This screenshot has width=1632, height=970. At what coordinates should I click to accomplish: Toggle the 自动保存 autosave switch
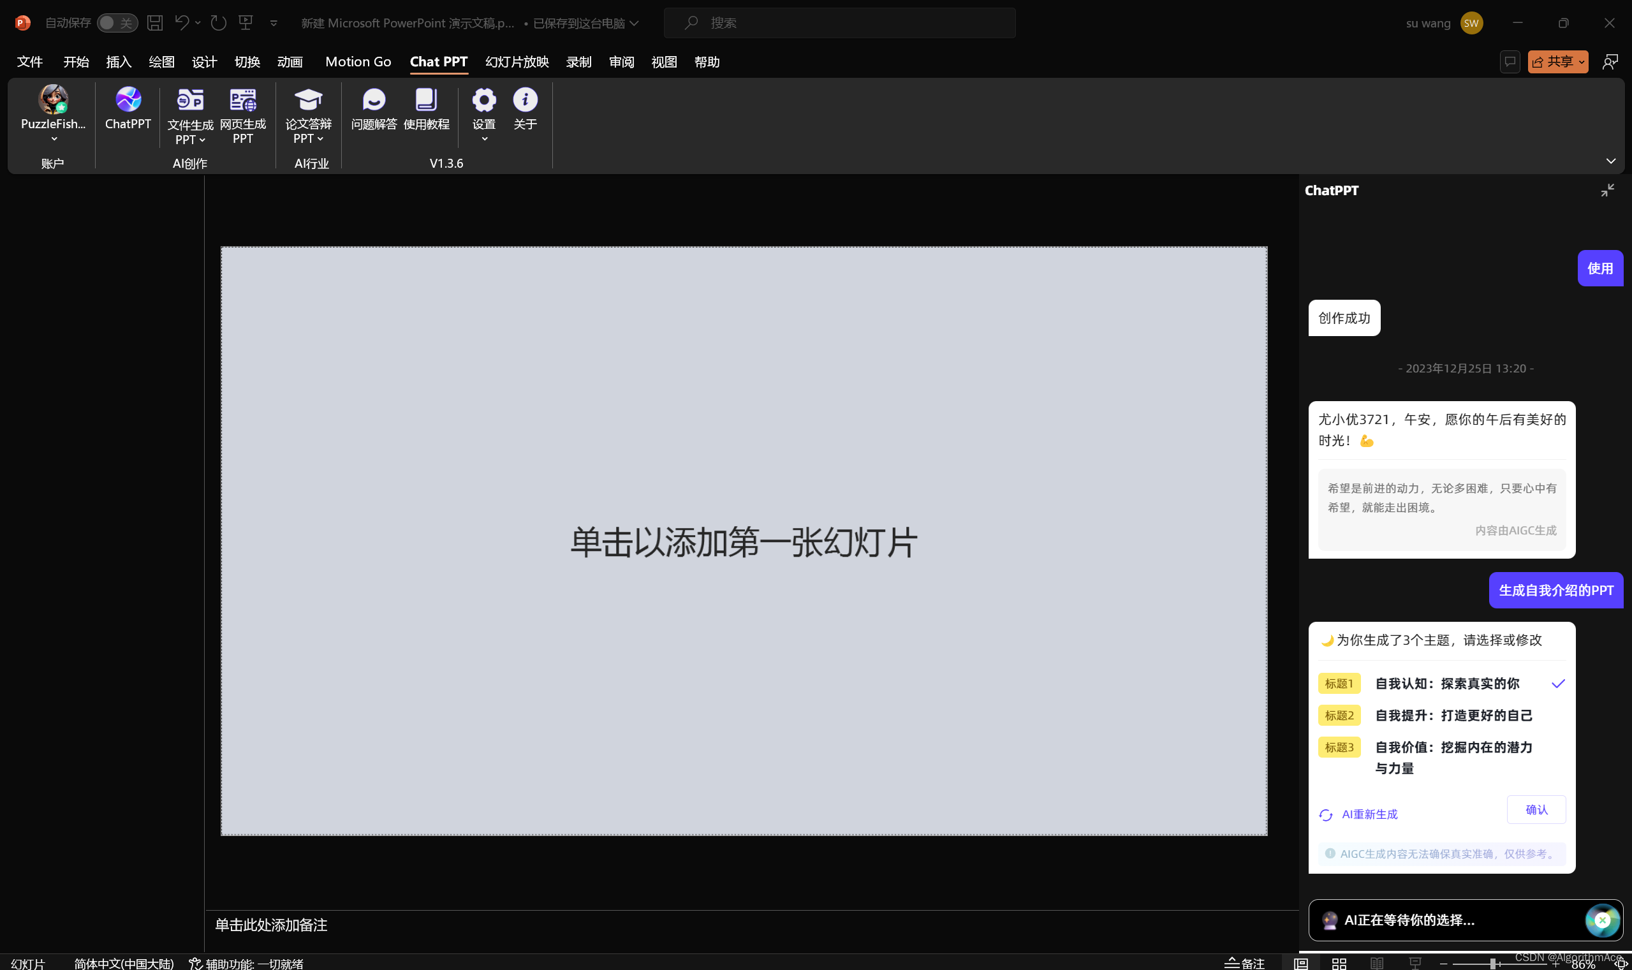117,23
